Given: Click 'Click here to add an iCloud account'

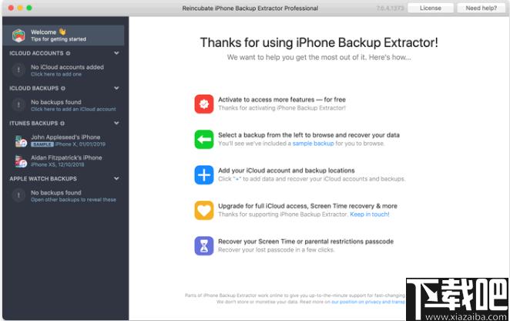Looking at the screenshot, I should tap(73, 109).
